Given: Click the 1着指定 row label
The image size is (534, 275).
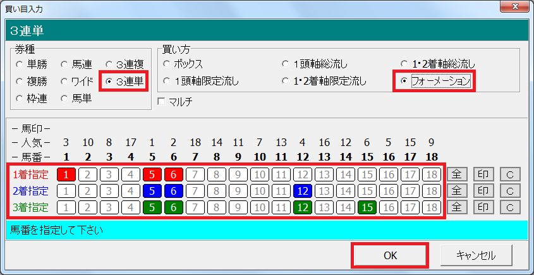Looking at the screenshot, I should tap(31, 175).
